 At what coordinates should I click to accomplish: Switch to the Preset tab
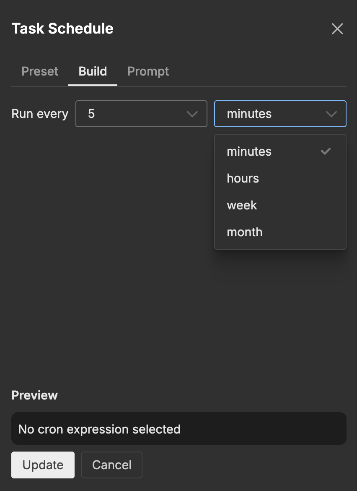tap(40, 71)
